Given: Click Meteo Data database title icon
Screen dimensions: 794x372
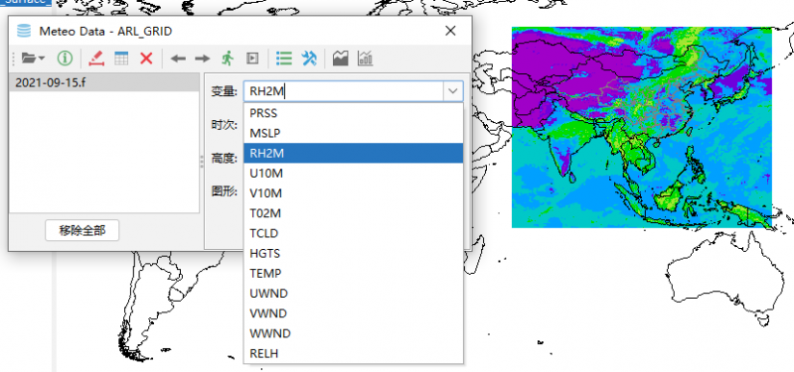Looking at the screenshot, I should click(x=24, y=32).
